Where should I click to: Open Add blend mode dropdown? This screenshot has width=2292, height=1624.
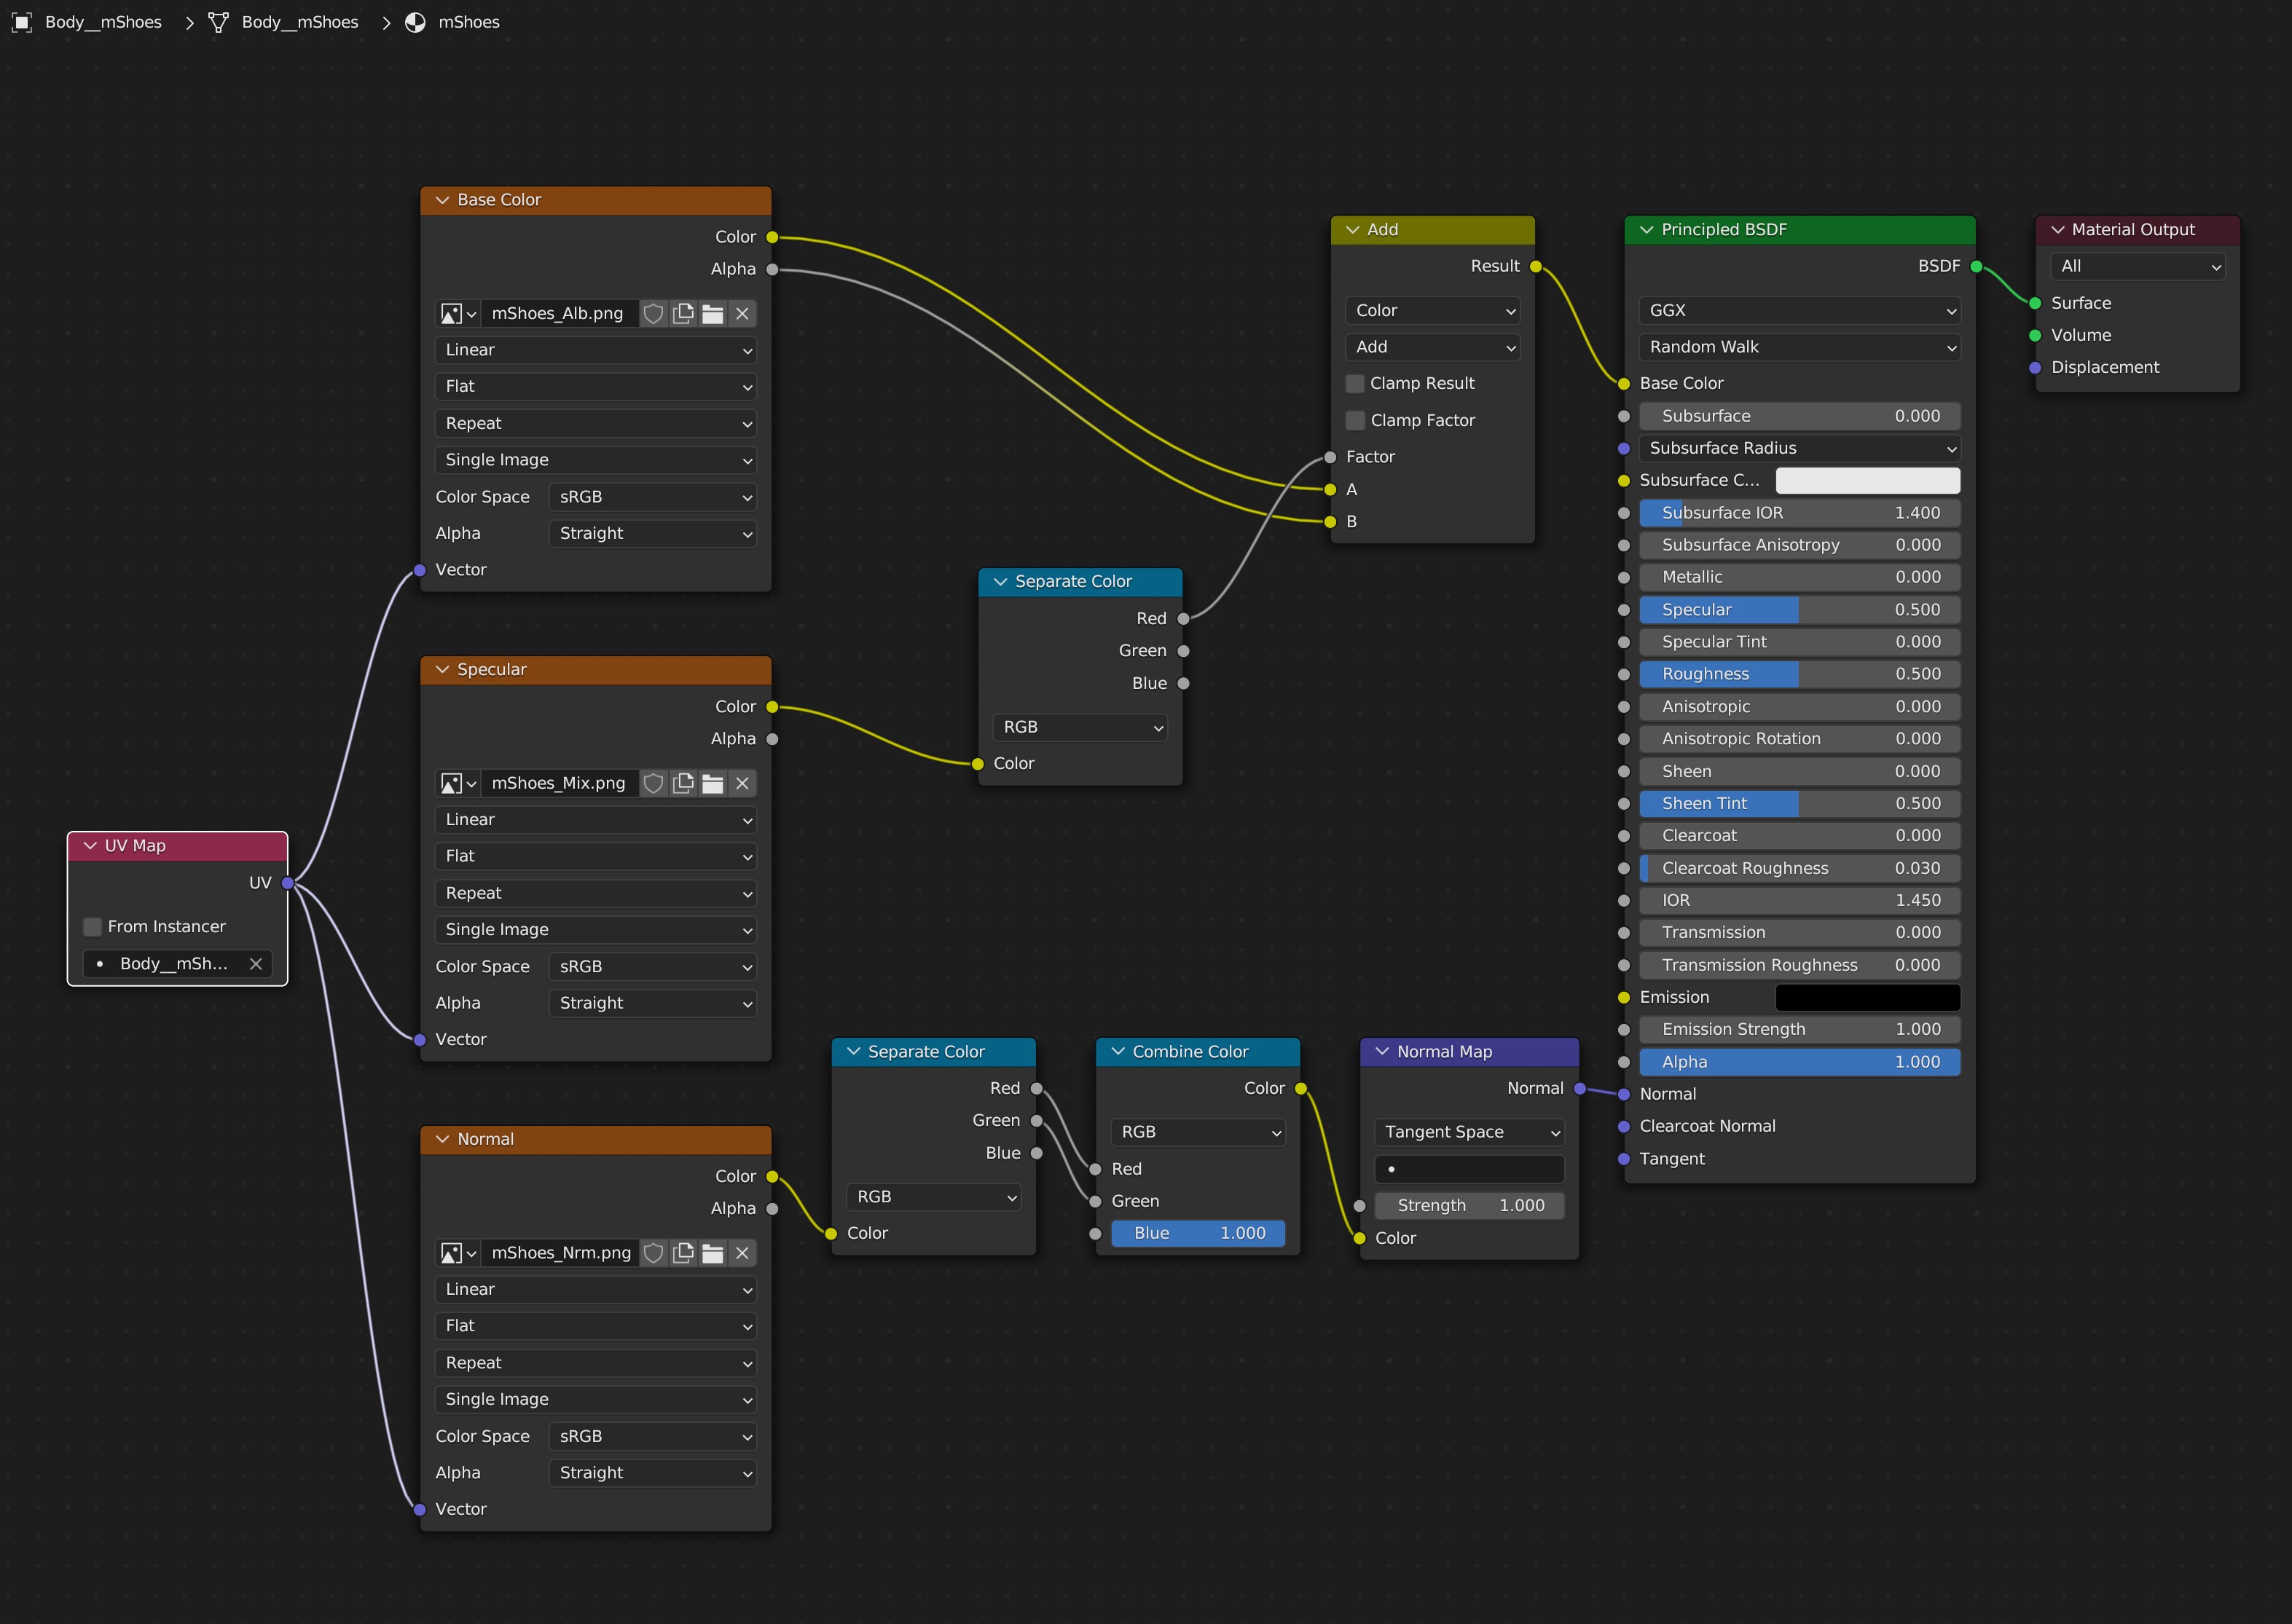tap(1432, 347)
